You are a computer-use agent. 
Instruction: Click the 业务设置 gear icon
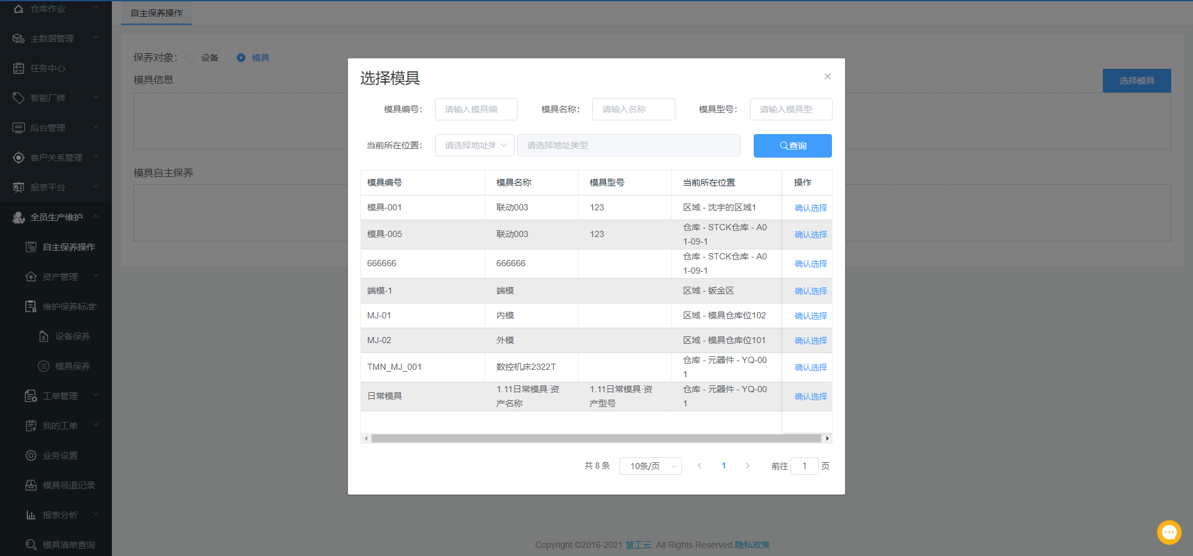31,455
